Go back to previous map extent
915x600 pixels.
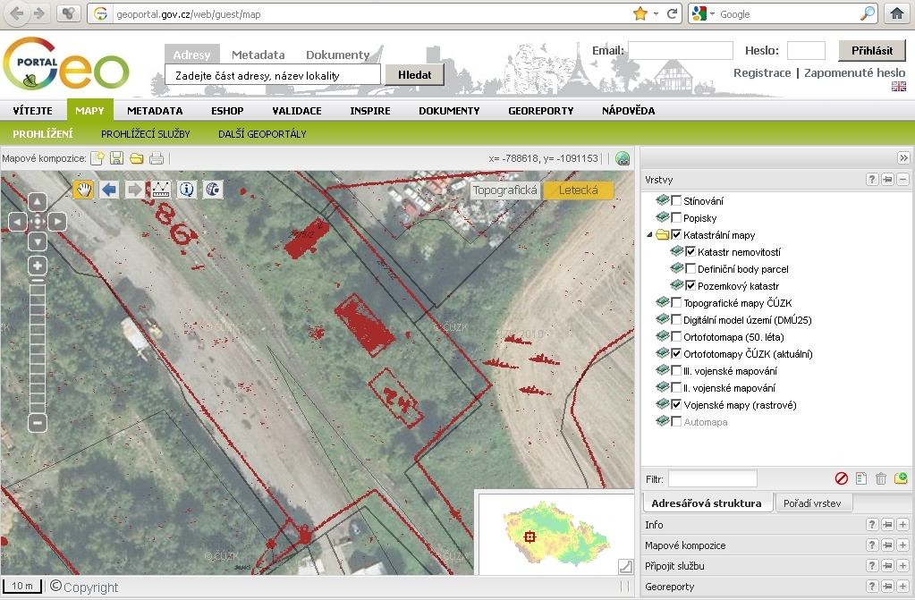pyautogui.click(x=109, y=189)
